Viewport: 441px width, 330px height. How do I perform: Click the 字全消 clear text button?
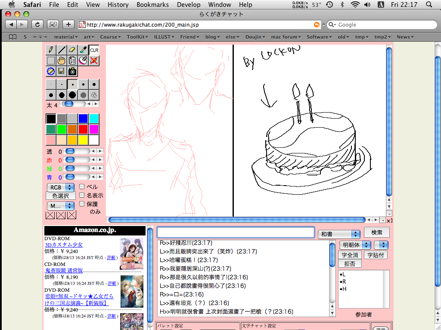click(x=350, y=255)
